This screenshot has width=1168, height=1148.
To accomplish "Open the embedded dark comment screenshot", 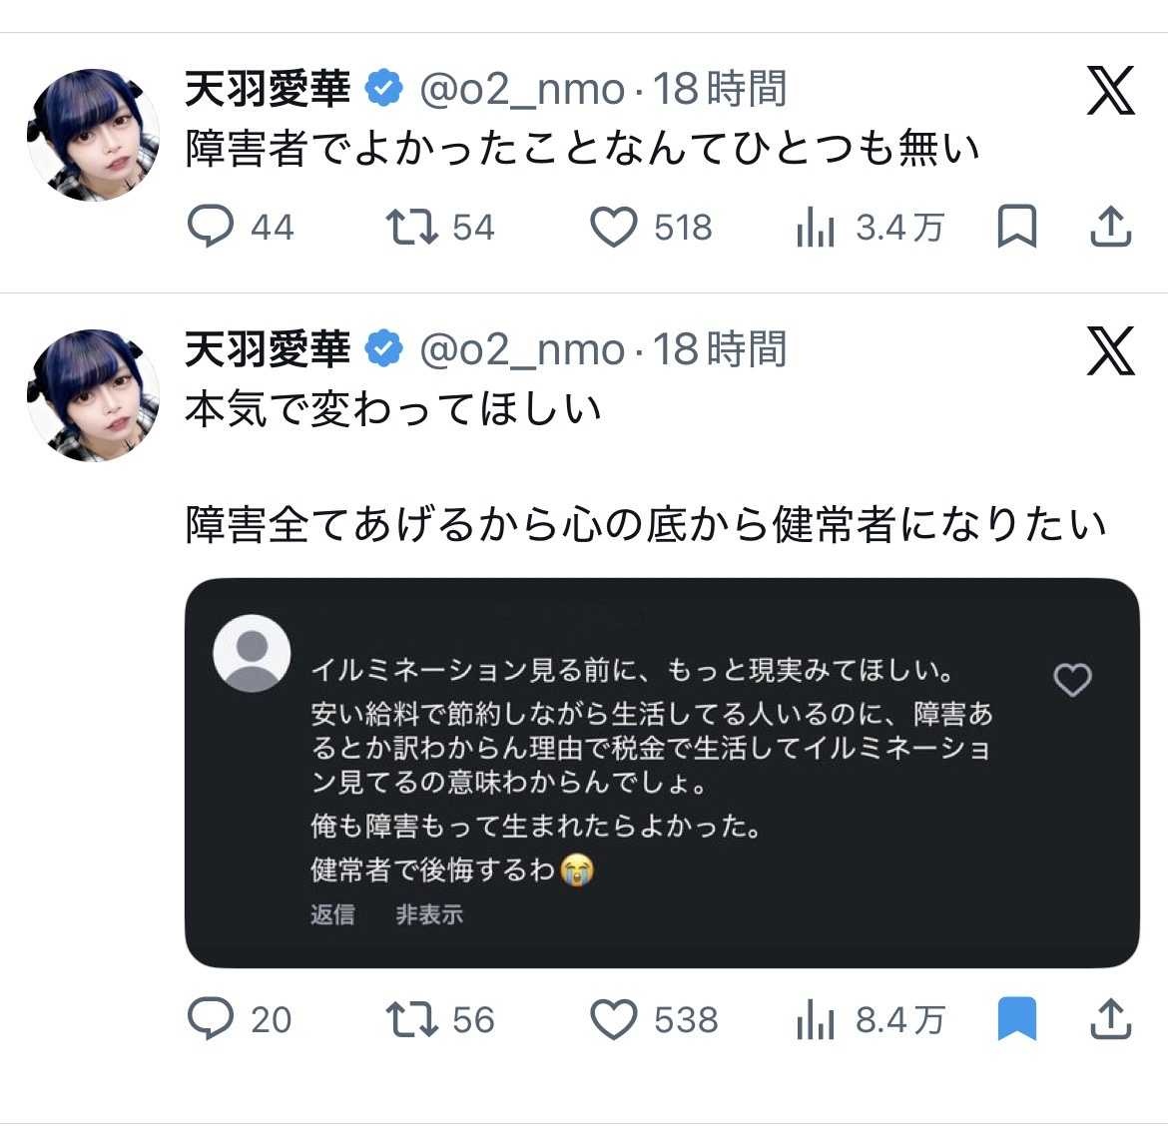I will coord(662,773).
